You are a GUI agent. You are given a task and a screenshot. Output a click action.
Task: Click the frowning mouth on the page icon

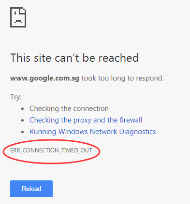tap(18, 21)
